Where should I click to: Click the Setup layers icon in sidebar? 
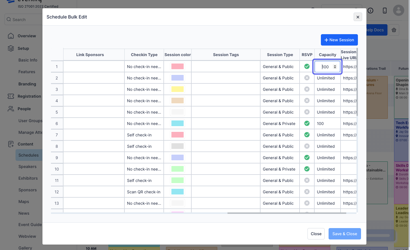11,48
